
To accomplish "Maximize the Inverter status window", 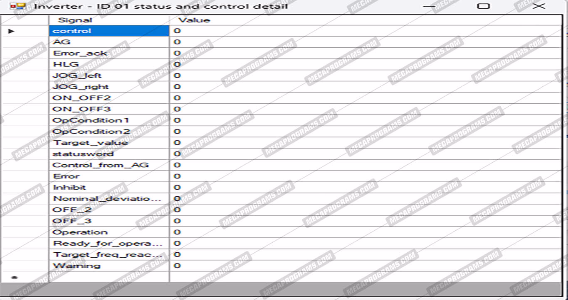I will click(x=483, y=6).
